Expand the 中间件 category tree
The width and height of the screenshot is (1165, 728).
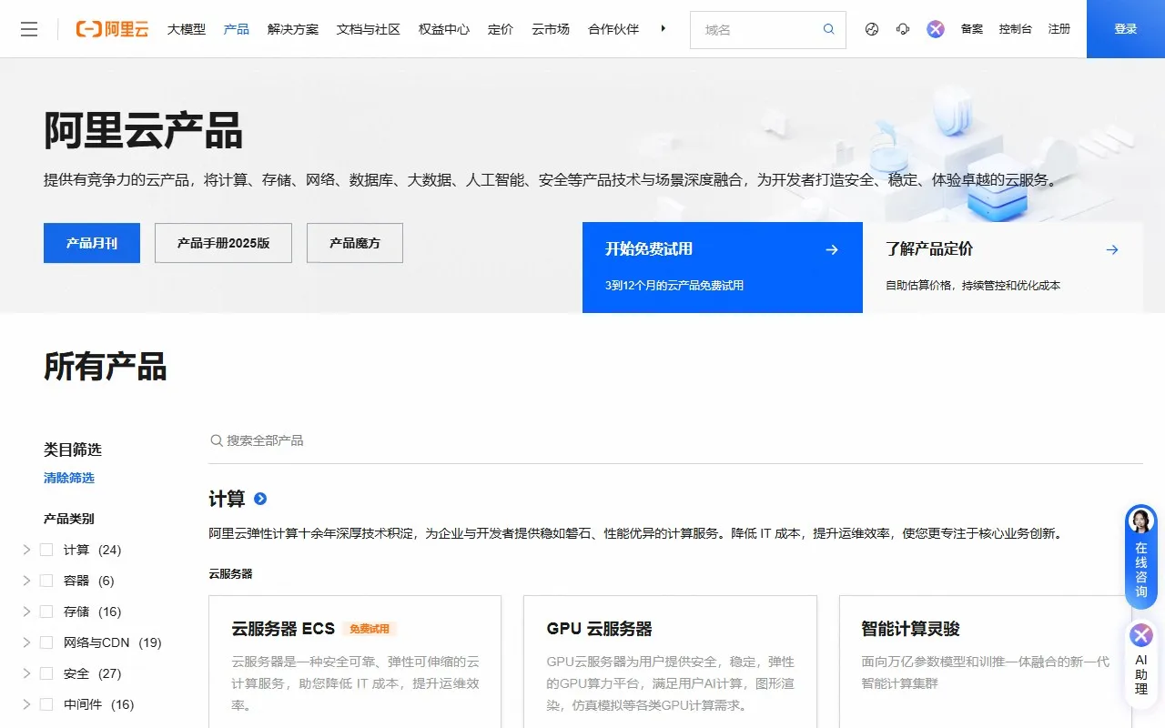coord(25,704)
